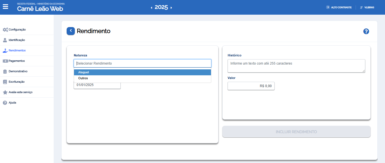Click the VLIBRAS link

pyautogui.click(x=369, y=8)
